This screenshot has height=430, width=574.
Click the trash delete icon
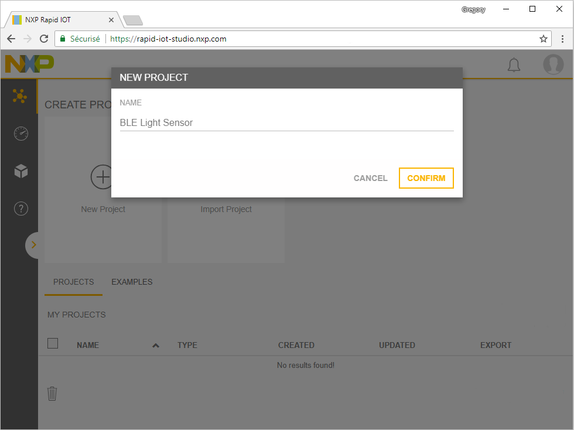point(52,394)
